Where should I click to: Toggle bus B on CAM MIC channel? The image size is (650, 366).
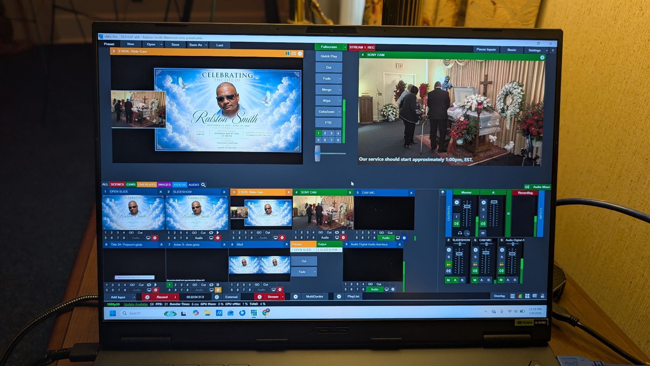489,280
